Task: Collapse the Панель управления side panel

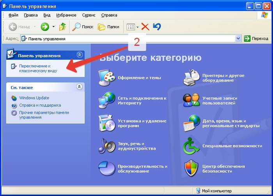Action: click(80, 55)
